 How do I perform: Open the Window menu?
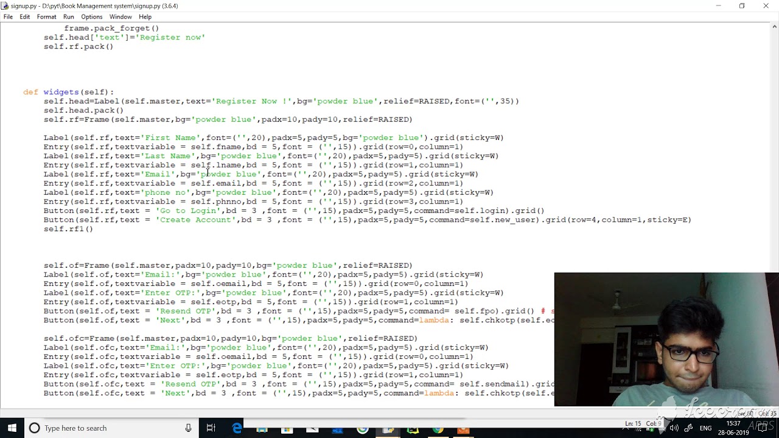[x=121, y=16]
